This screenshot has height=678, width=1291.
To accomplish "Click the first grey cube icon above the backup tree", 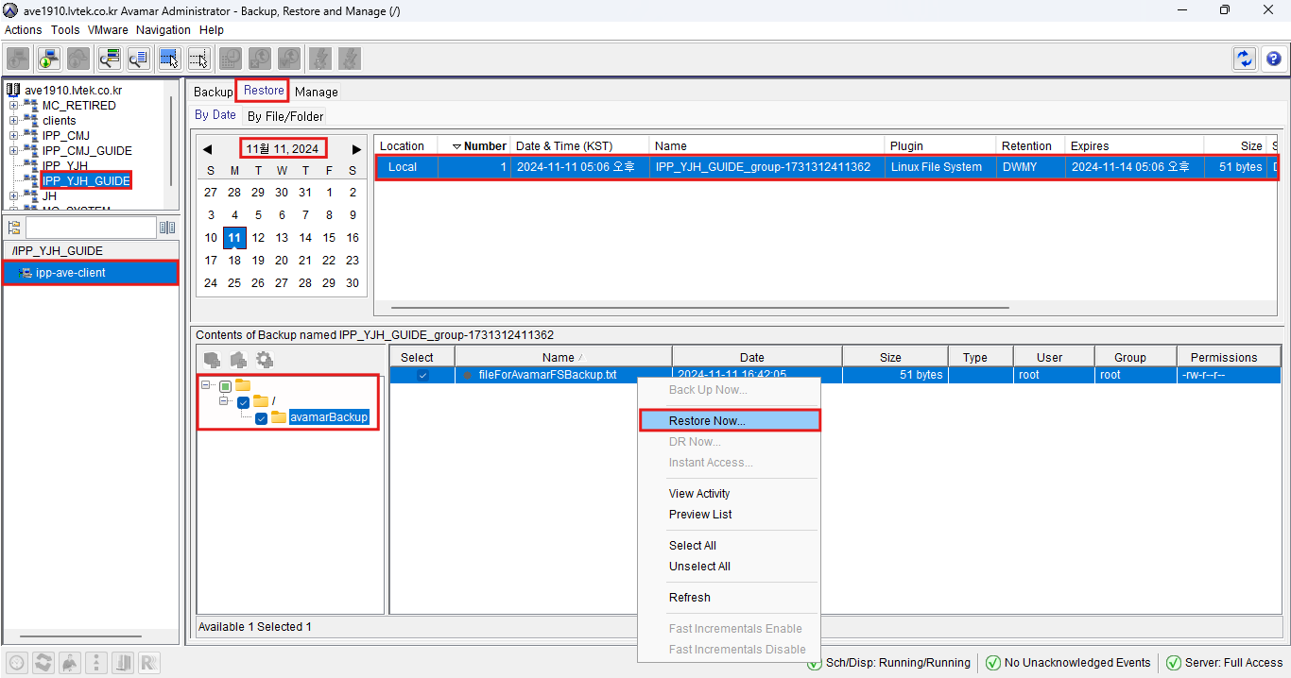I will coord(212,360).
